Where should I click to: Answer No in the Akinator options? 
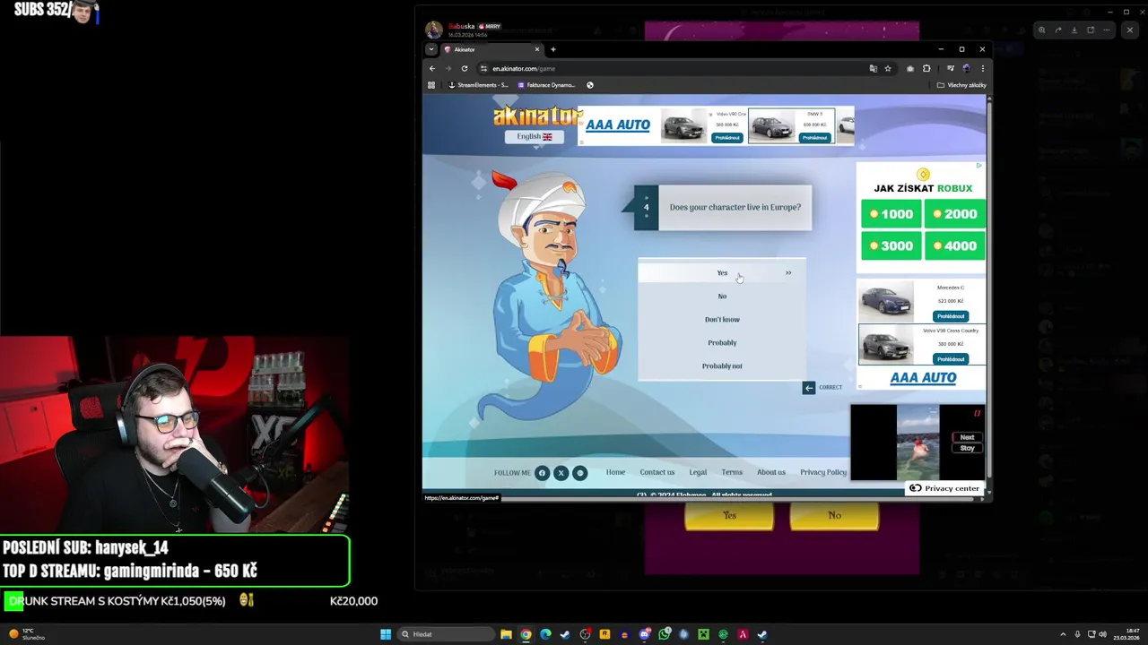click(x=722, y=296)
